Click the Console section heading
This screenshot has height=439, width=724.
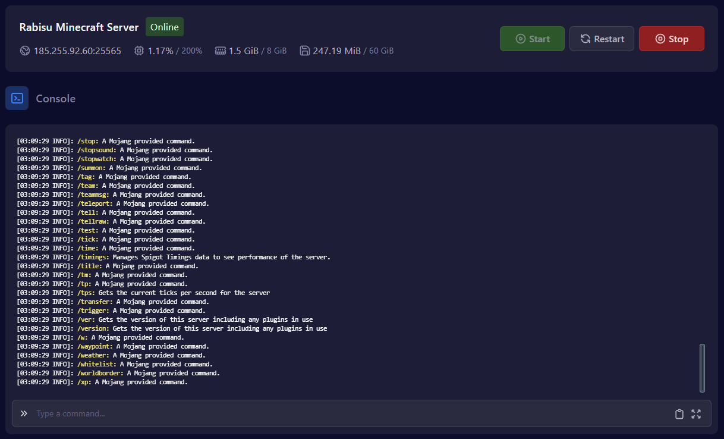tap(56, 99)
